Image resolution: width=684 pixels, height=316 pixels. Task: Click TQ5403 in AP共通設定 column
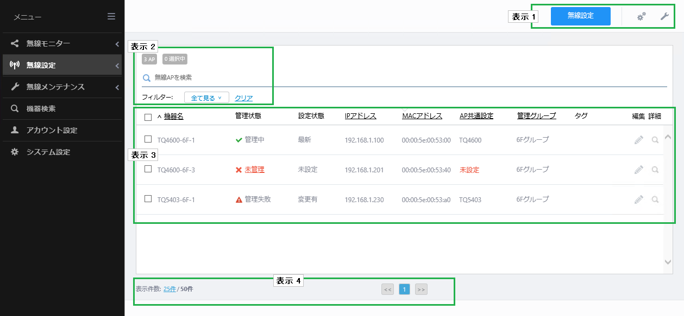(x=470, y=200)
